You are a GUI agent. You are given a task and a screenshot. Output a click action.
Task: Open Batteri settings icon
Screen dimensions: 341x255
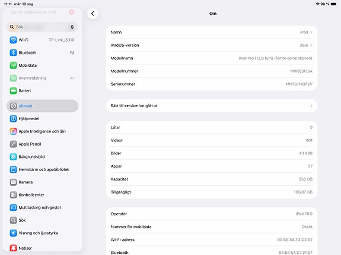[13, 91]
